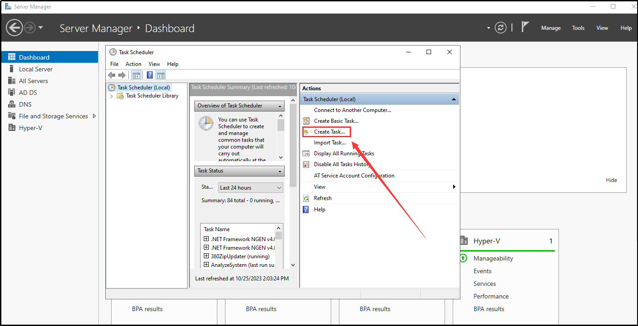Expand the 360ZipUpdater task entry
638x326 pixels.
click(x=206, y=256)
